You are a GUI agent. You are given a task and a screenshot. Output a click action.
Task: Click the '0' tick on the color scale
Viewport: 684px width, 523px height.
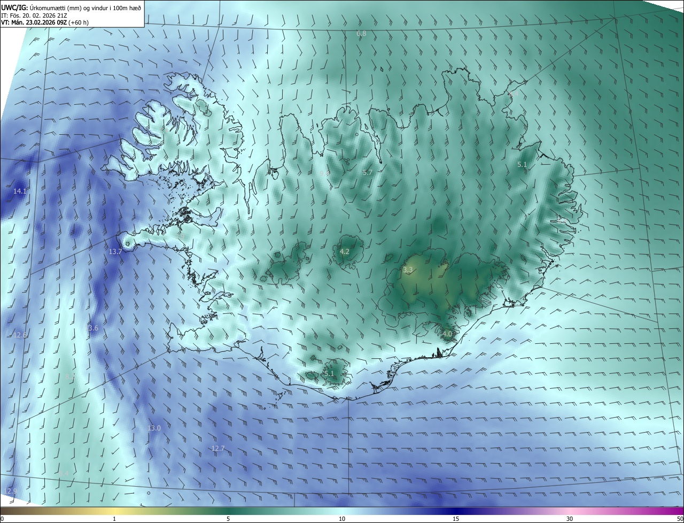(x=2, y=519)
